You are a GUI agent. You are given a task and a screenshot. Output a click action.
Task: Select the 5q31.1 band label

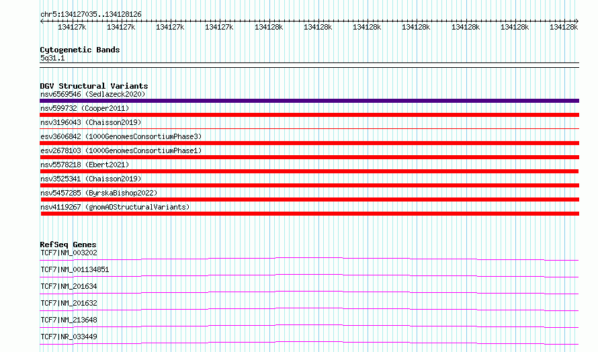52,58
